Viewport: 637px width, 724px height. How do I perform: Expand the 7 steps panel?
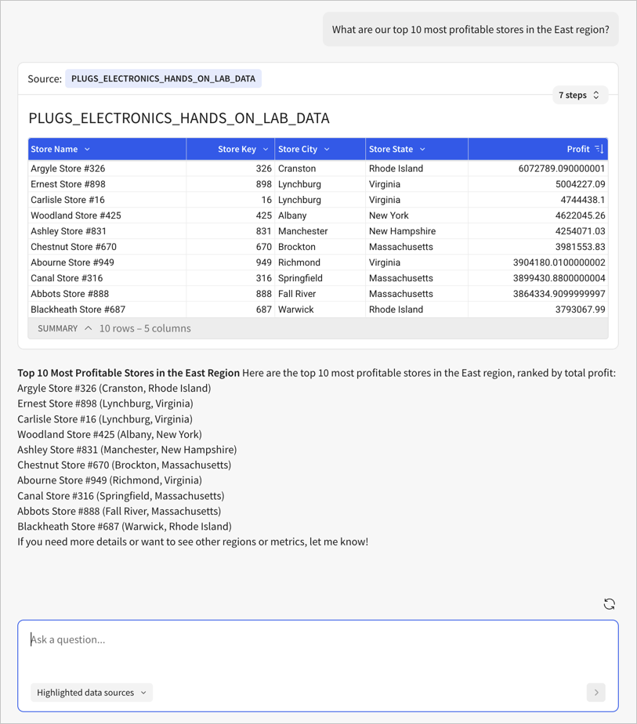tap(578, 94)
